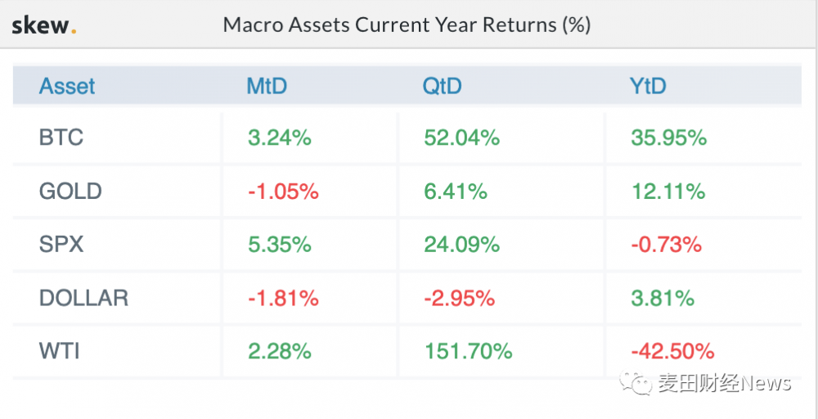Select the WTI asset row
Image resolution: width=818 pixels, height=419 pixels.
point(59,351)
